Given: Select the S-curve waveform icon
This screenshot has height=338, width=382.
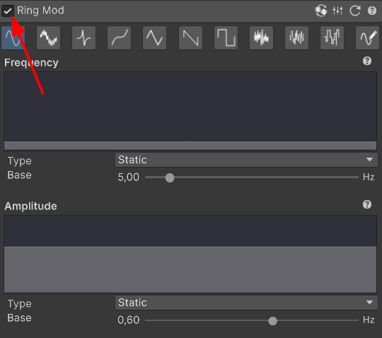Looking at the screenshot, I should (119, 38).
